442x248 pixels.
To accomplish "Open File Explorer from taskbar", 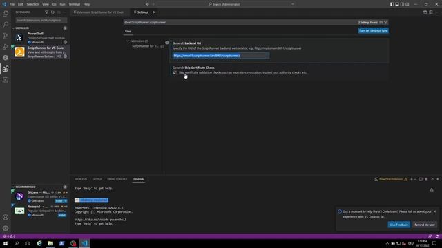I will click(50, 243).
